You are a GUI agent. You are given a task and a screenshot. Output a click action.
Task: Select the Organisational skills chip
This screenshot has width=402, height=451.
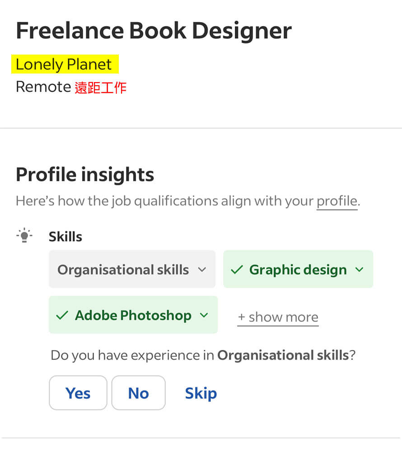tap(132, 269)
